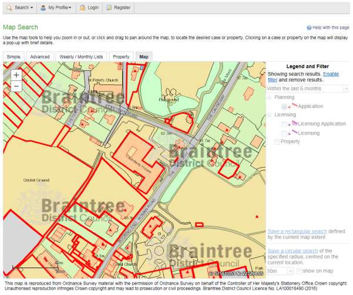The height and width of the screenshot is (295, 353).
Task: Click the Playground label on map
Action: point(169,100)
